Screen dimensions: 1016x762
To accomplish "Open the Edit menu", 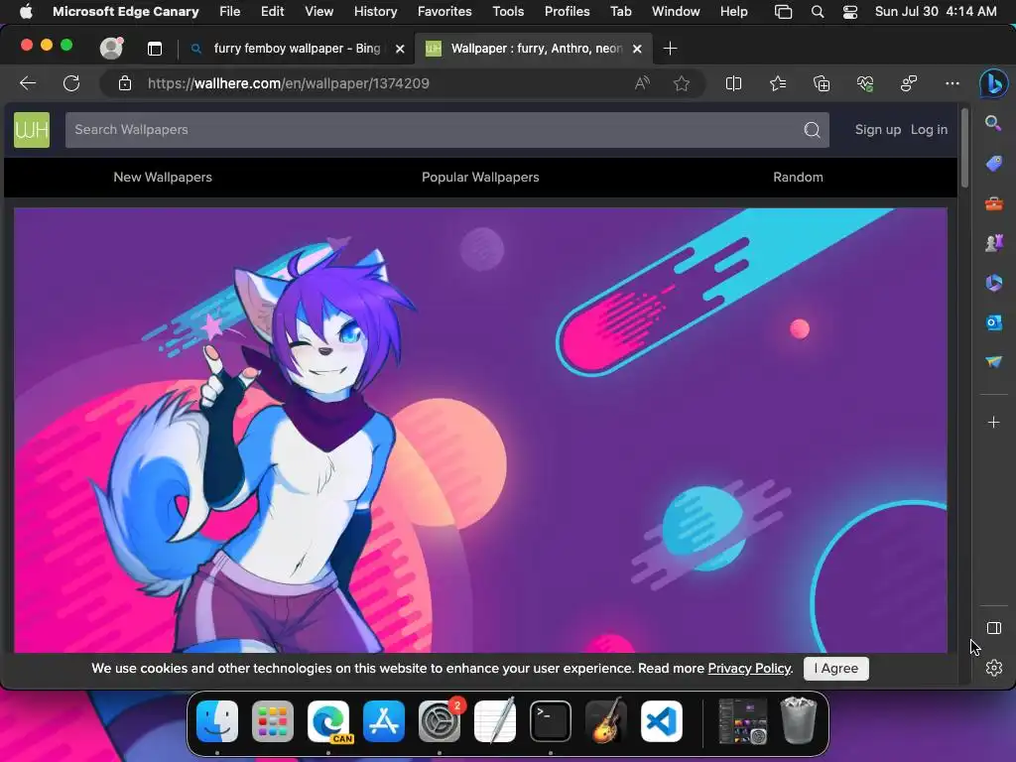I will coord(272,12).
